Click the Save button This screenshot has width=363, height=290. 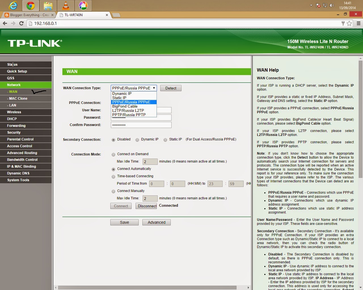coord(124,222)
